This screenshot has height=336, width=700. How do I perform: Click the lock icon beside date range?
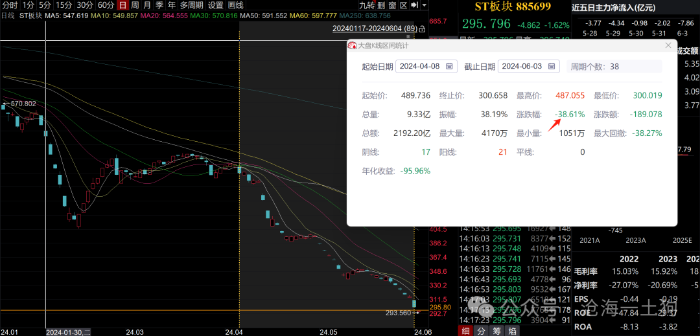tap(423, 28)
